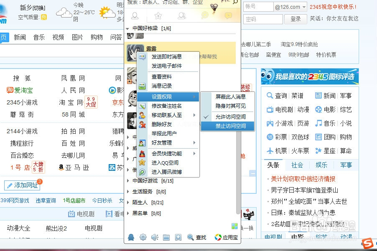Expand 会员快捷功能 submenu
Image resolution: width=377 pixels, height=251 pixels.
(x=168, y=154)
